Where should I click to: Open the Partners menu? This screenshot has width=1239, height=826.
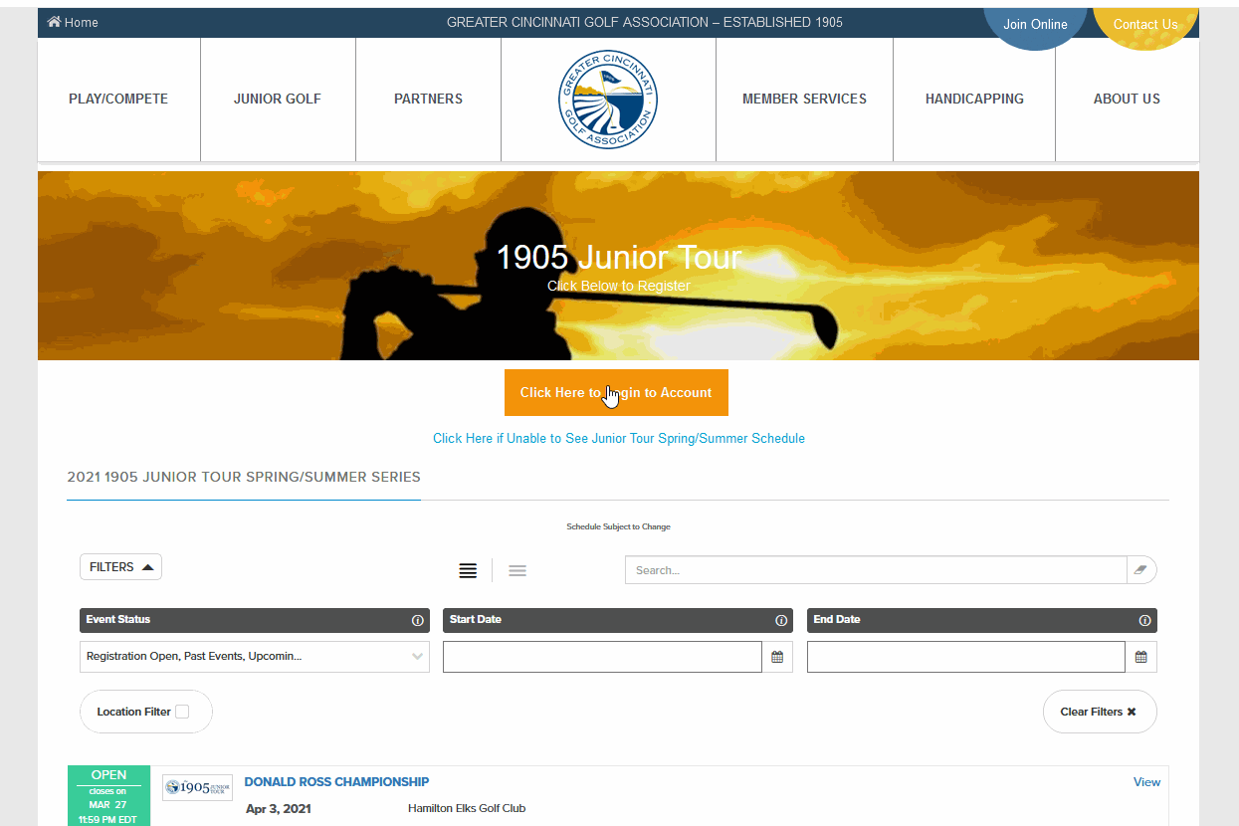(428, 99)
